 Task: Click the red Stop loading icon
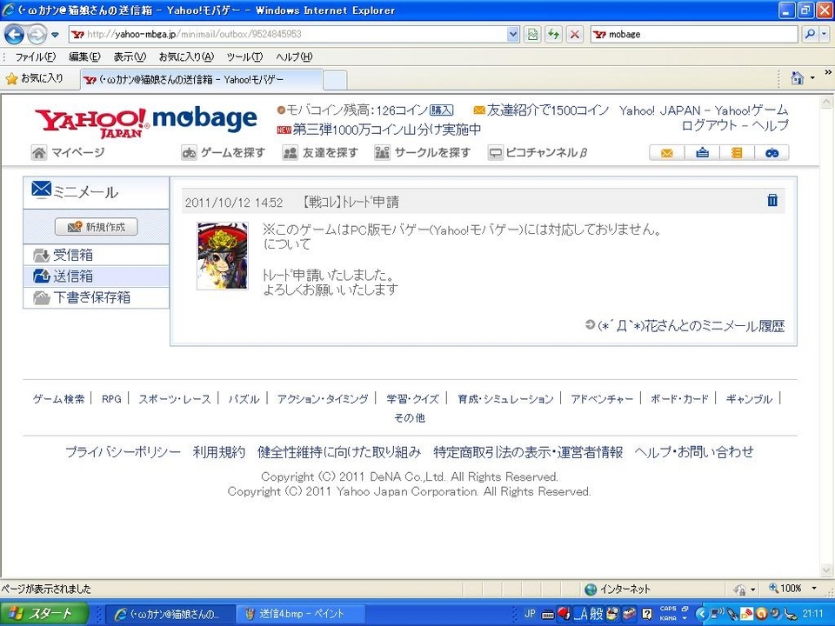[x=575, y=34]
